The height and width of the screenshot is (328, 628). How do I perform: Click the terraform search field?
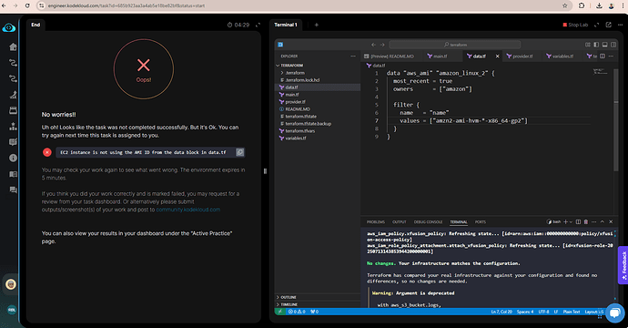point(455,45)
